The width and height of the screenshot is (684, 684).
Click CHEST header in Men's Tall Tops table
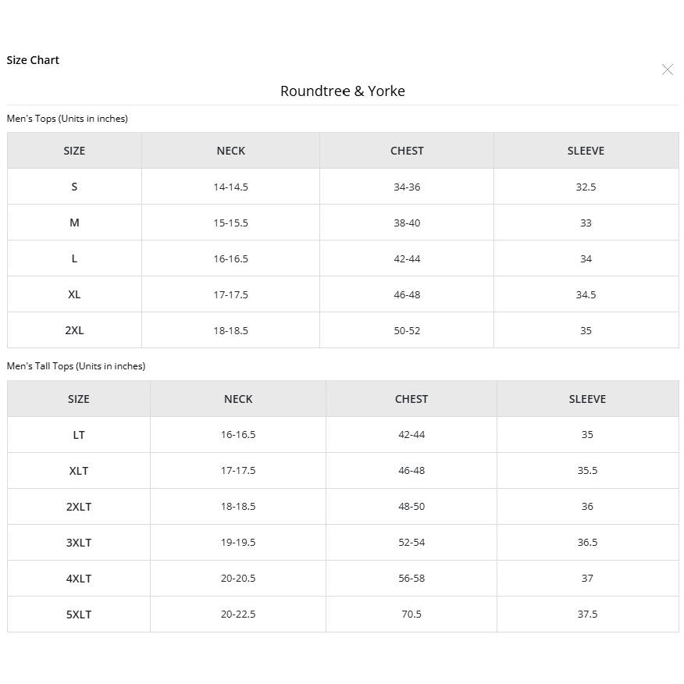[x=411, y=399]
